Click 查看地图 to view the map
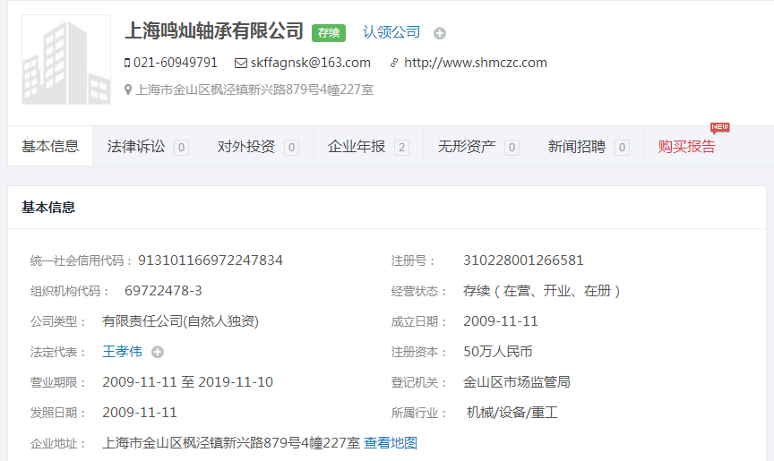Screen dimensions: 774x461 pyautogui.click(x=391, y=443)
